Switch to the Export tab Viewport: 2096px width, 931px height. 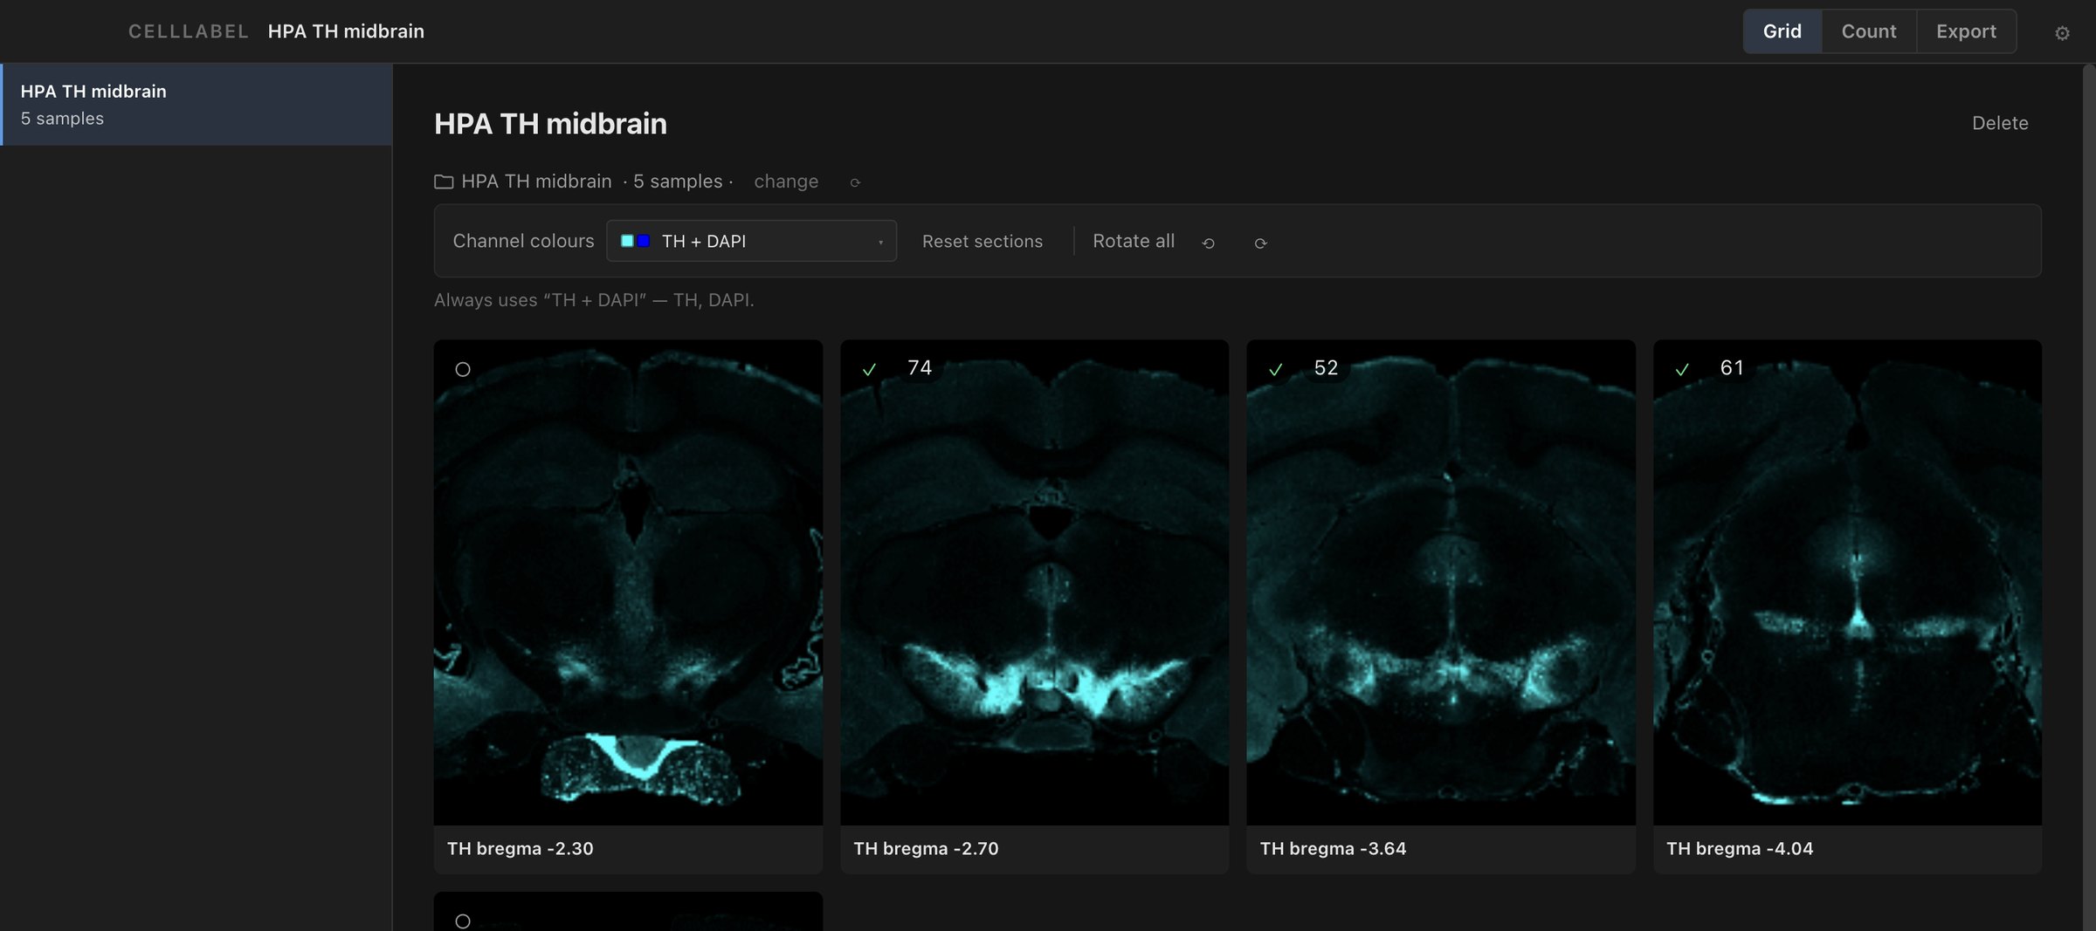click(1966, 31)
